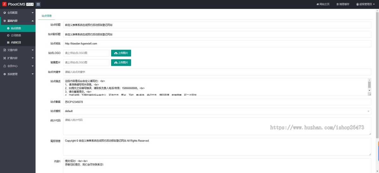Collapse the 基础内容 menu arrow
Screen dimensions: 379x173
click(33, 21)
